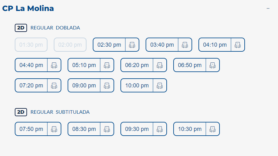This screenshot has height=156, width=278.
Task: Choose the 06:20 pm dubbed showtime
Action: coord(137,65)
